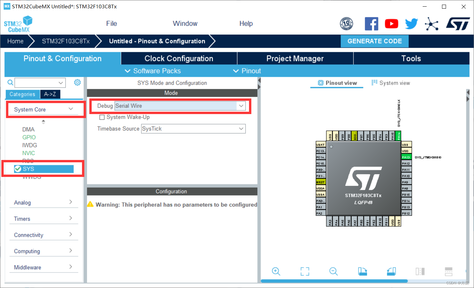
Task: Rotate the chip counter-clockwise
Action: (x=391, y=271)
